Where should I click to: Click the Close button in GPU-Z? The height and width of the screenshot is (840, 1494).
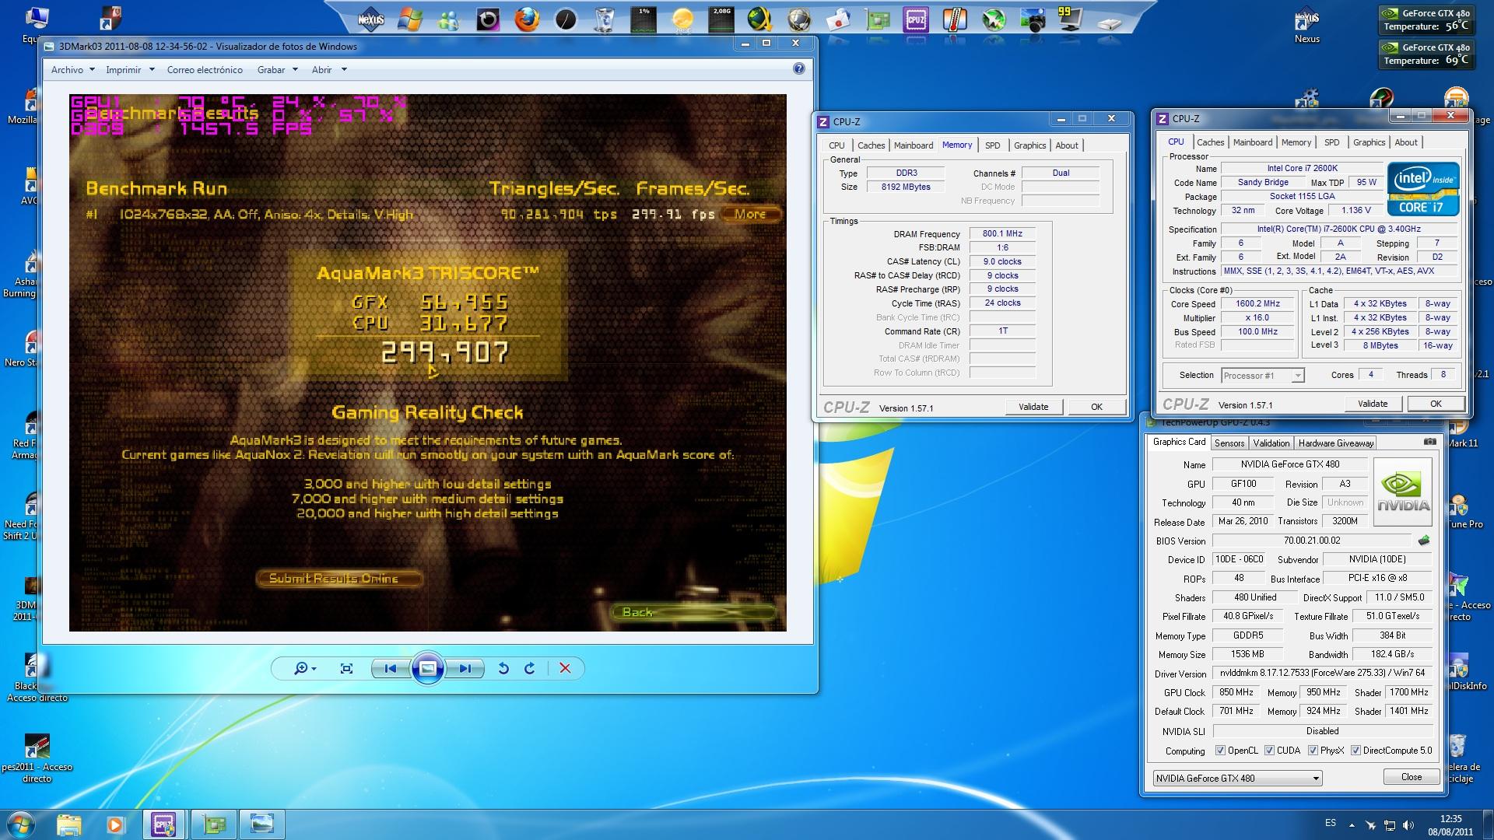[x=1412, y=777]
